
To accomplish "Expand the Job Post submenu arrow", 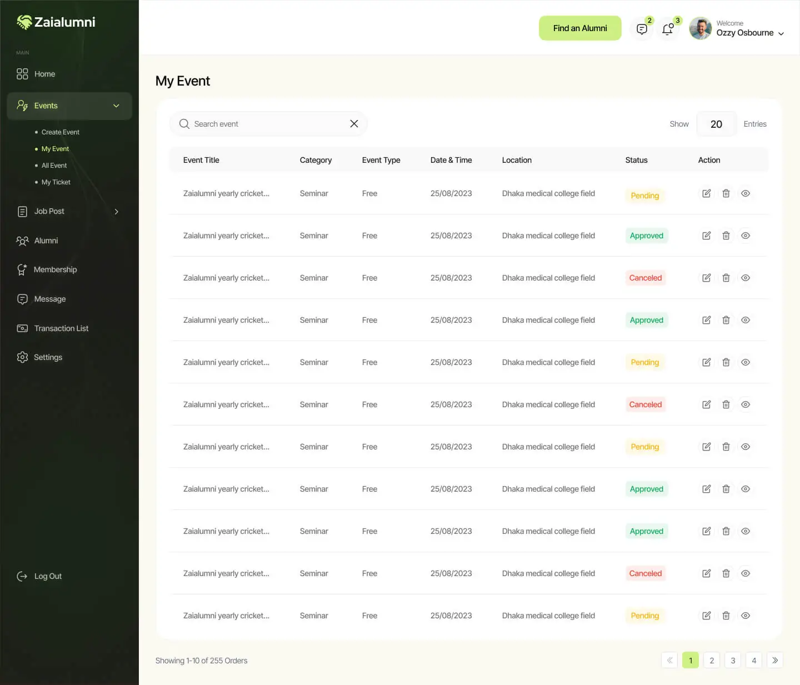I will pos(116,212).
